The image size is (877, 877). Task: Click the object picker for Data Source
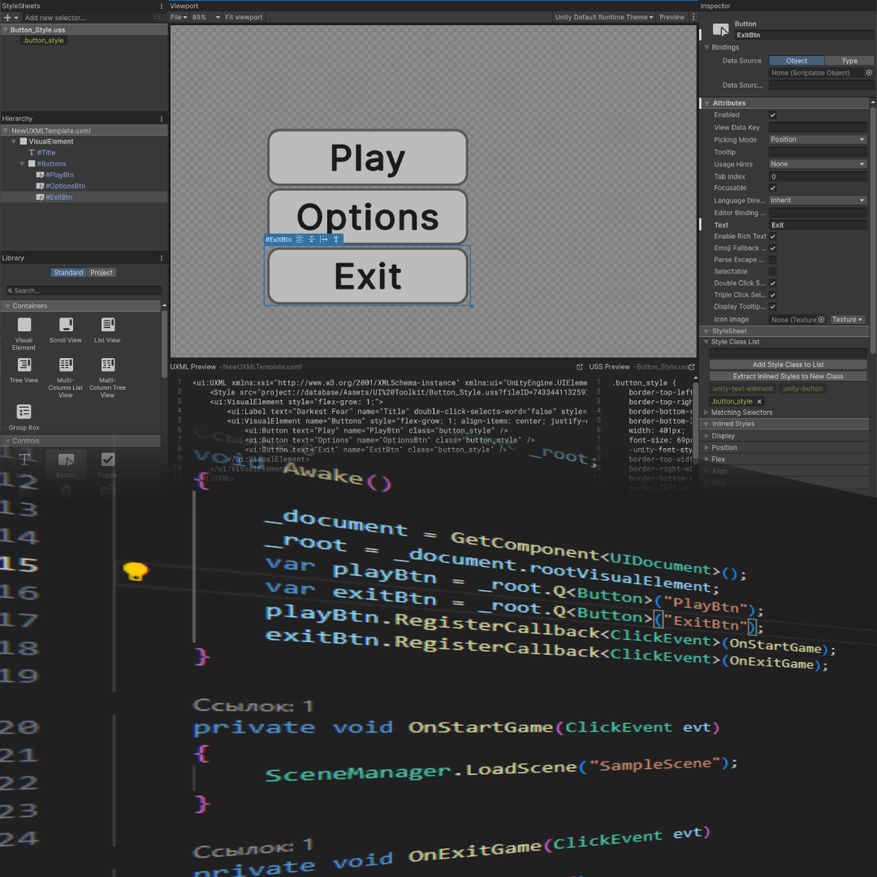(x=869, y=73)
